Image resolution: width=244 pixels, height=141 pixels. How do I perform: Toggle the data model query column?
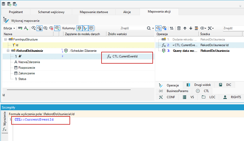(x=79, y=28)
